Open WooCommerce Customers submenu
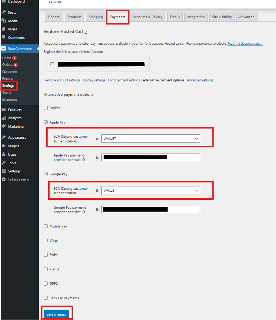The height and width of the screenshot is (320, 276). [x=10, y=72]
